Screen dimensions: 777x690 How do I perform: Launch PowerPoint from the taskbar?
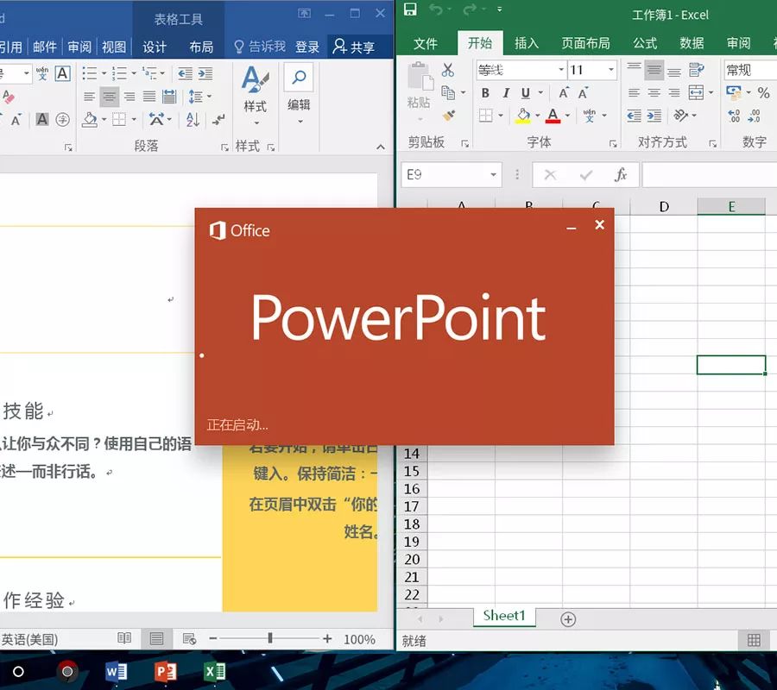coord(167,671)
